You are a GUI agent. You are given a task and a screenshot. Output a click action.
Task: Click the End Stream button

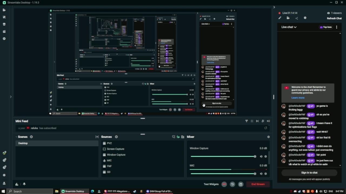[x=258, y=184]
